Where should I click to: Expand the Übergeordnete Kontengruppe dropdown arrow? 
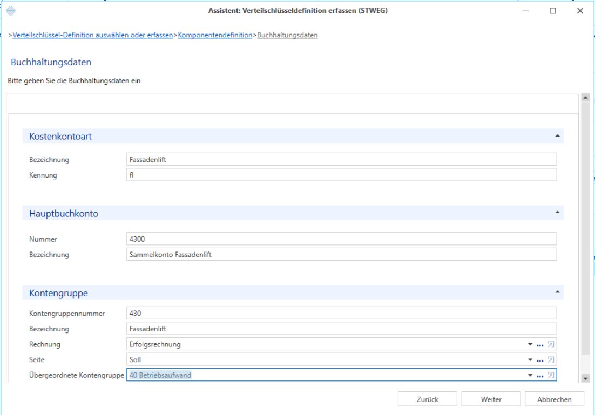click(x=530, y=375)
